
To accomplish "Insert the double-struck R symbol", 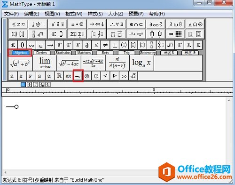I will click(x=59, y=76).
